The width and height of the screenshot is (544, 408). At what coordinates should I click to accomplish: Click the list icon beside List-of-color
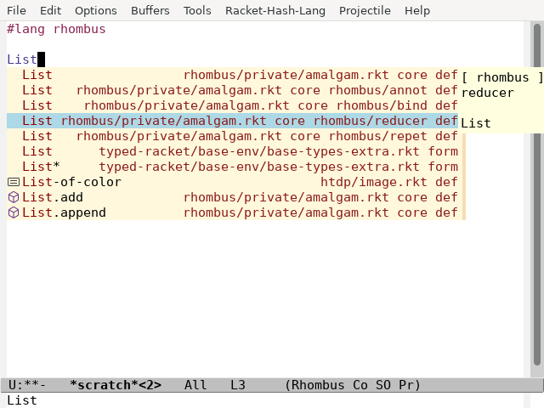click(x=14, y=182)
